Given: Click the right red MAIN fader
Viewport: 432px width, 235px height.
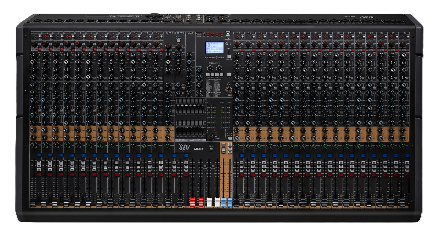Looking at the screenshot, I should coord(201,202).
